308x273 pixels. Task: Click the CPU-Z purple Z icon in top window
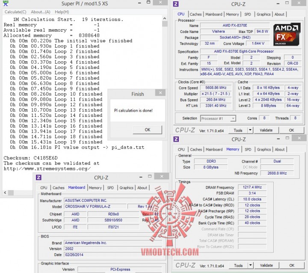[176, 4]
